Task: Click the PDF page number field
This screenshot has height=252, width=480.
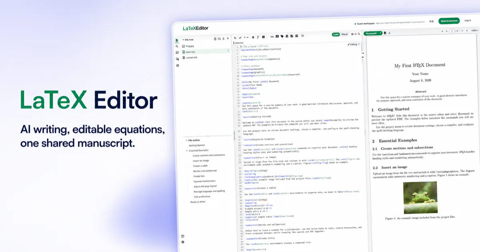Action: tap(452, 31)
